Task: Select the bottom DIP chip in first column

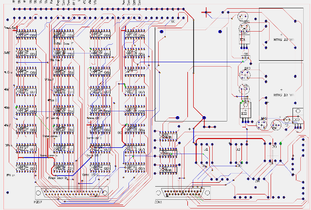Action: [x=27, y=167]
